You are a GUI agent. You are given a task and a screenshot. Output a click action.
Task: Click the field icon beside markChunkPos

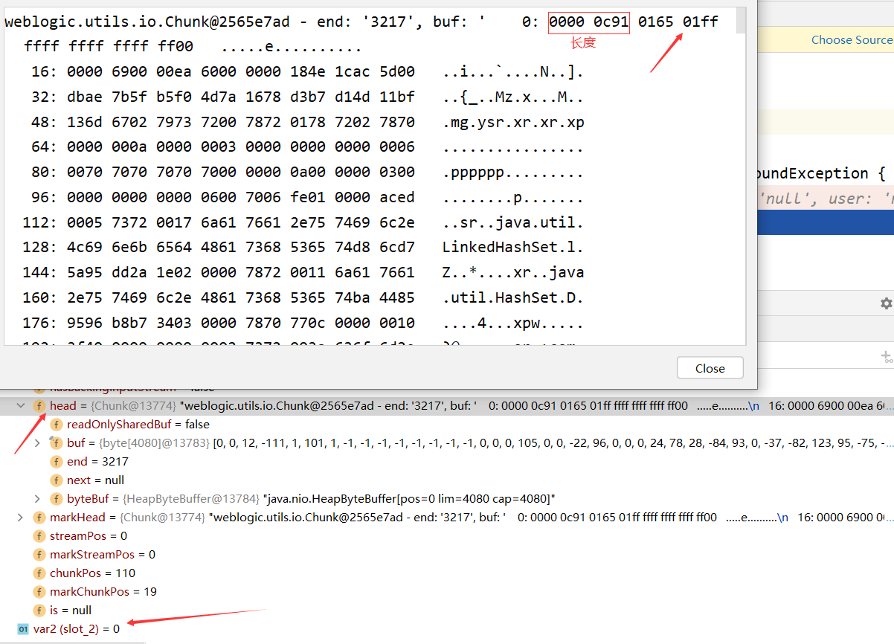(x=39, y=592)
